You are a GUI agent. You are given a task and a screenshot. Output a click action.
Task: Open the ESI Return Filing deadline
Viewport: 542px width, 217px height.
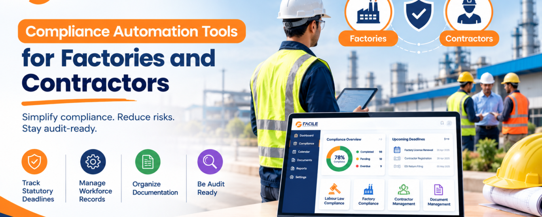[422, 166]
